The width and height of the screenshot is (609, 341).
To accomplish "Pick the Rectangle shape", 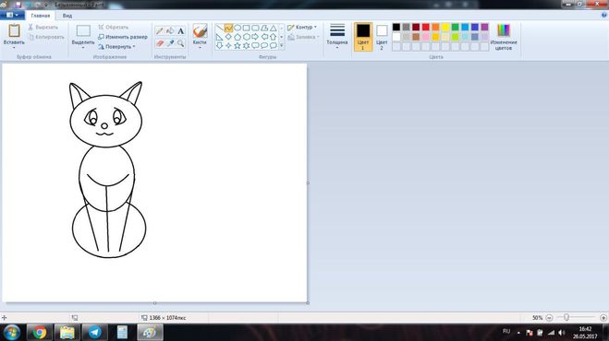I will 246,28.
